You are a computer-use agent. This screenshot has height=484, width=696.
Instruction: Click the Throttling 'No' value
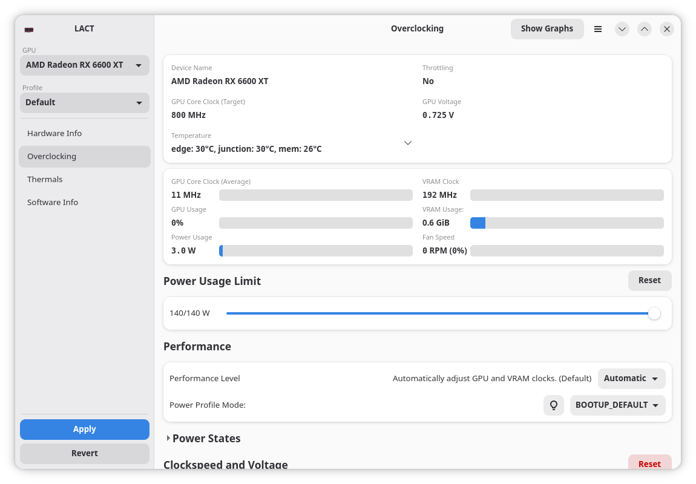point(428,82)
